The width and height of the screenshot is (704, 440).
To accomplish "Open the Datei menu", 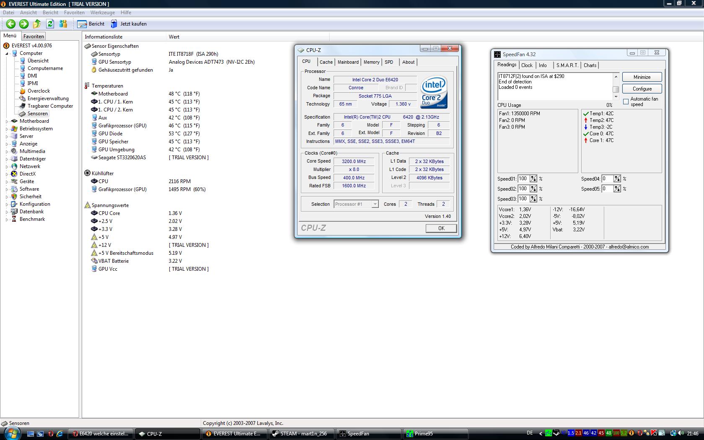I will coord(8,13).
